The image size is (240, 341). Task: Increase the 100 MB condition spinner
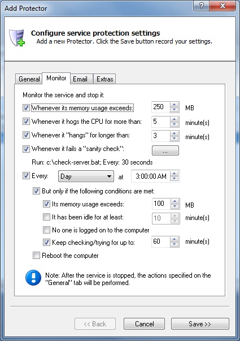[174, 201]
